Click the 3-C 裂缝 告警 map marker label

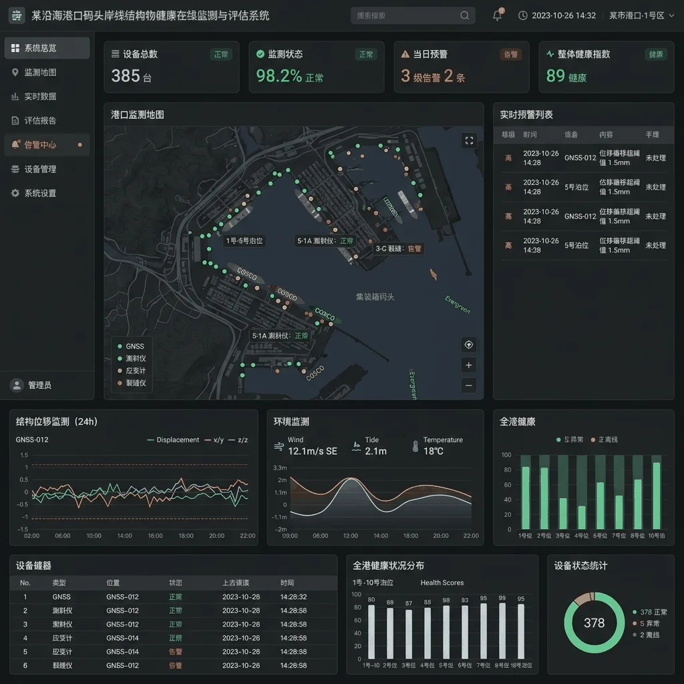click(399, 248)
